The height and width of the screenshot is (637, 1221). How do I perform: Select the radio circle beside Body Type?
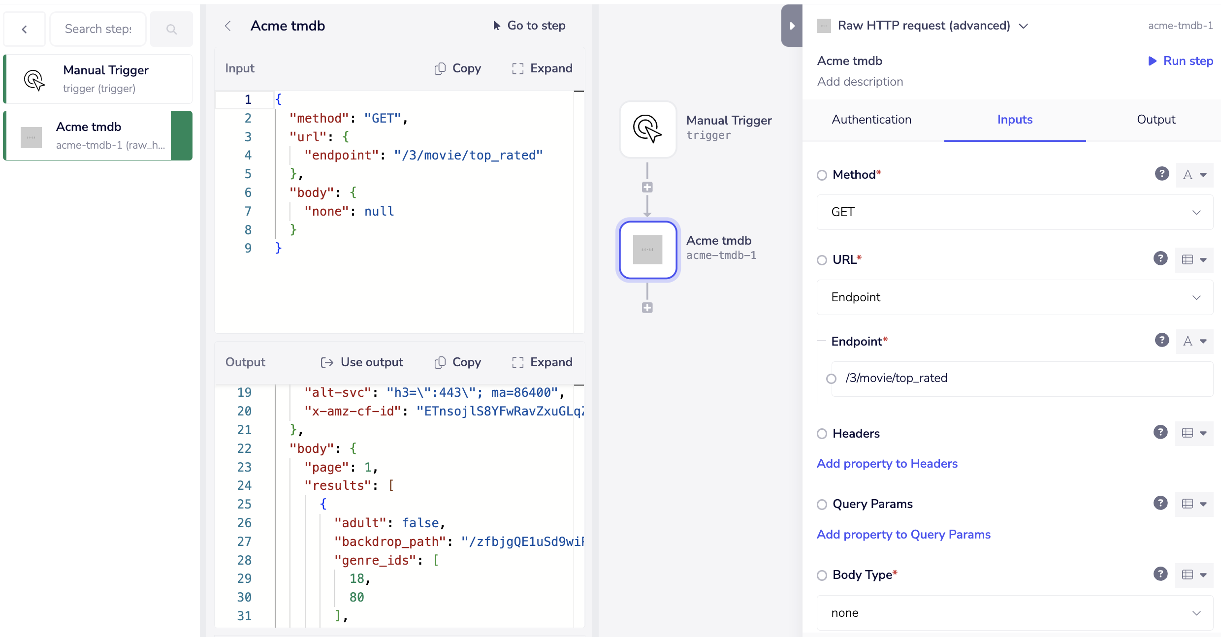[x=822, y=575]
